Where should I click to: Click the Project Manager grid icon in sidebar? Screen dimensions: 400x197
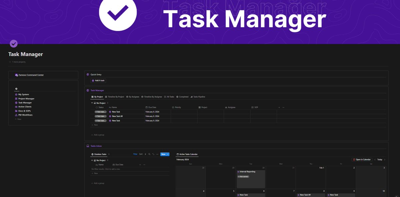tap(16, 99)
